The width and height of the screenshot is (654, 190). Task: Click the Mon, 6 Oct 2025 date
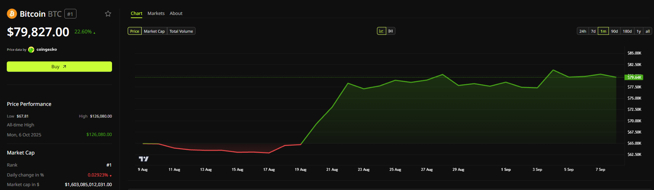24,135
